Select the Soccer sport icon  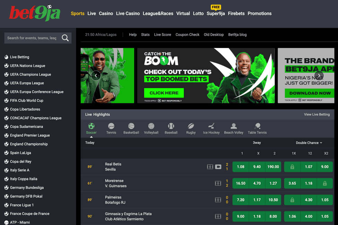click(92, 126)
